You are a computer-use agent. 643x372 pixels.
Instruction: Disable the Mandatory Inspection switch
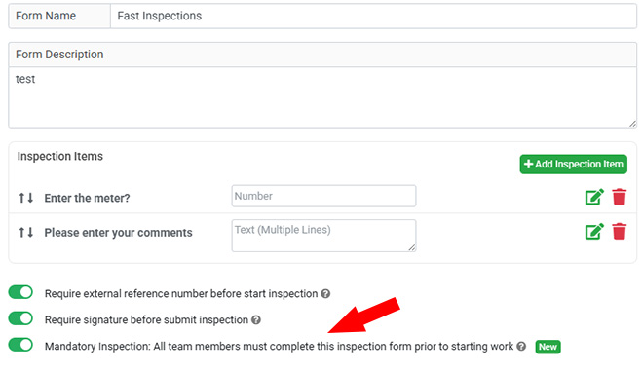[20, 345]
